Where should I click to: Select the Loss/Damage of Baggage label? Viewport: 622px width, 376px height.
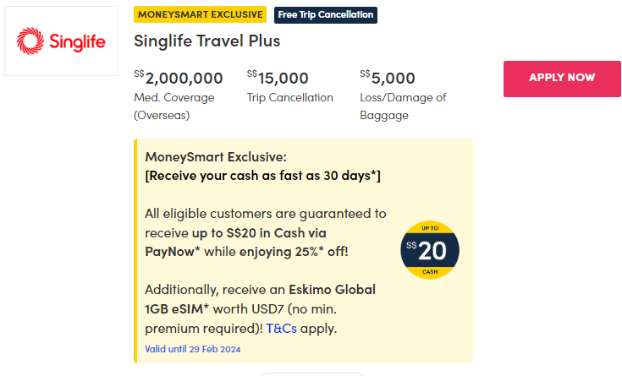[x=403, y=106]
